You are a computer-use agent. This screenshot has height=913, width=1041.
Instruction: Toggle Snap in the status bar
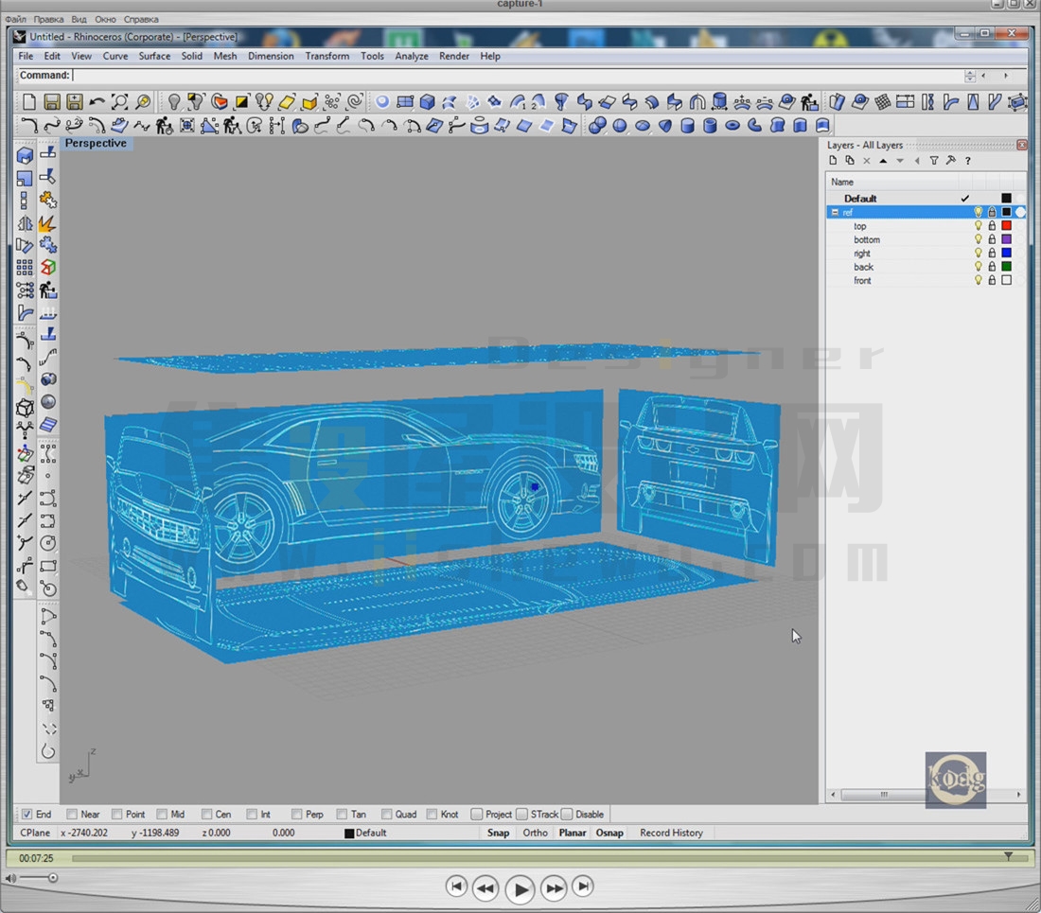click(x=498, y=833)
